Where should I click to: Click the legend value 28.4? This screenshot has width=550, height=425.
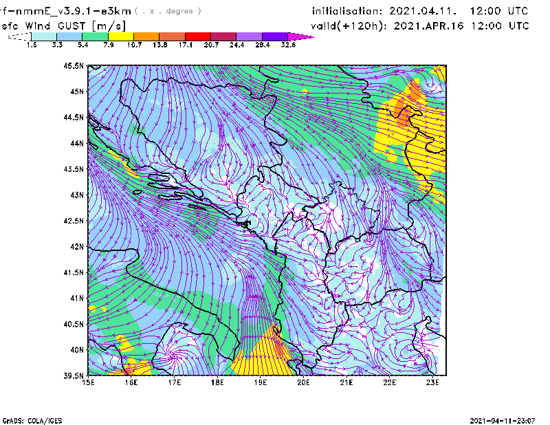tap(263, 45)
